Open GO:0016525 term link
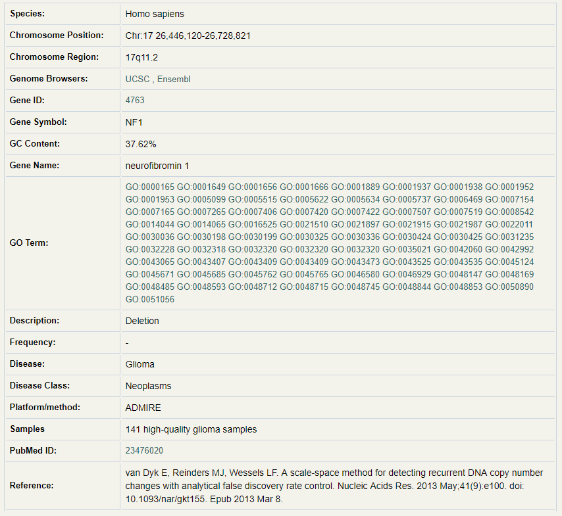This screenshot has height=516, width=562. [x=253, y=225]
